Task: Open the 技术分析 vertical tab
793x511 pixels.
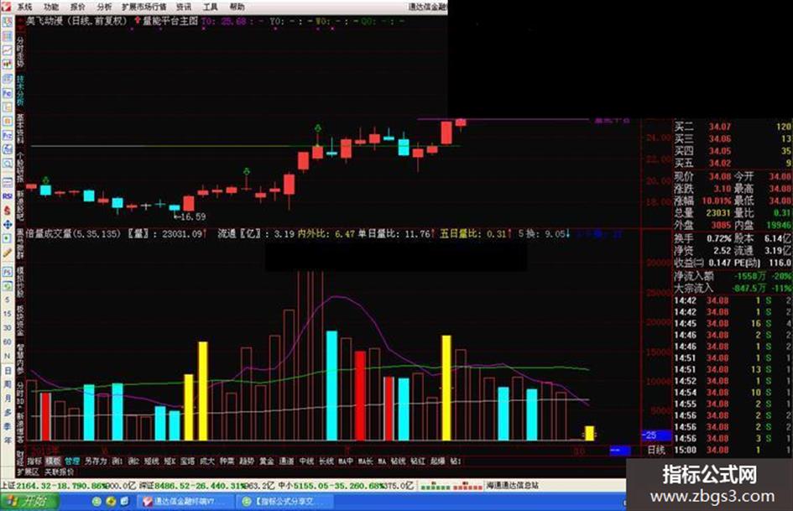Action: (x=20, y=91)
